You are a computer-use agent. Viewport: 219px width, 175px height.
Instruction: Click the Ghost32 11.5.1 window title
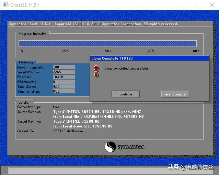point(21,5)
